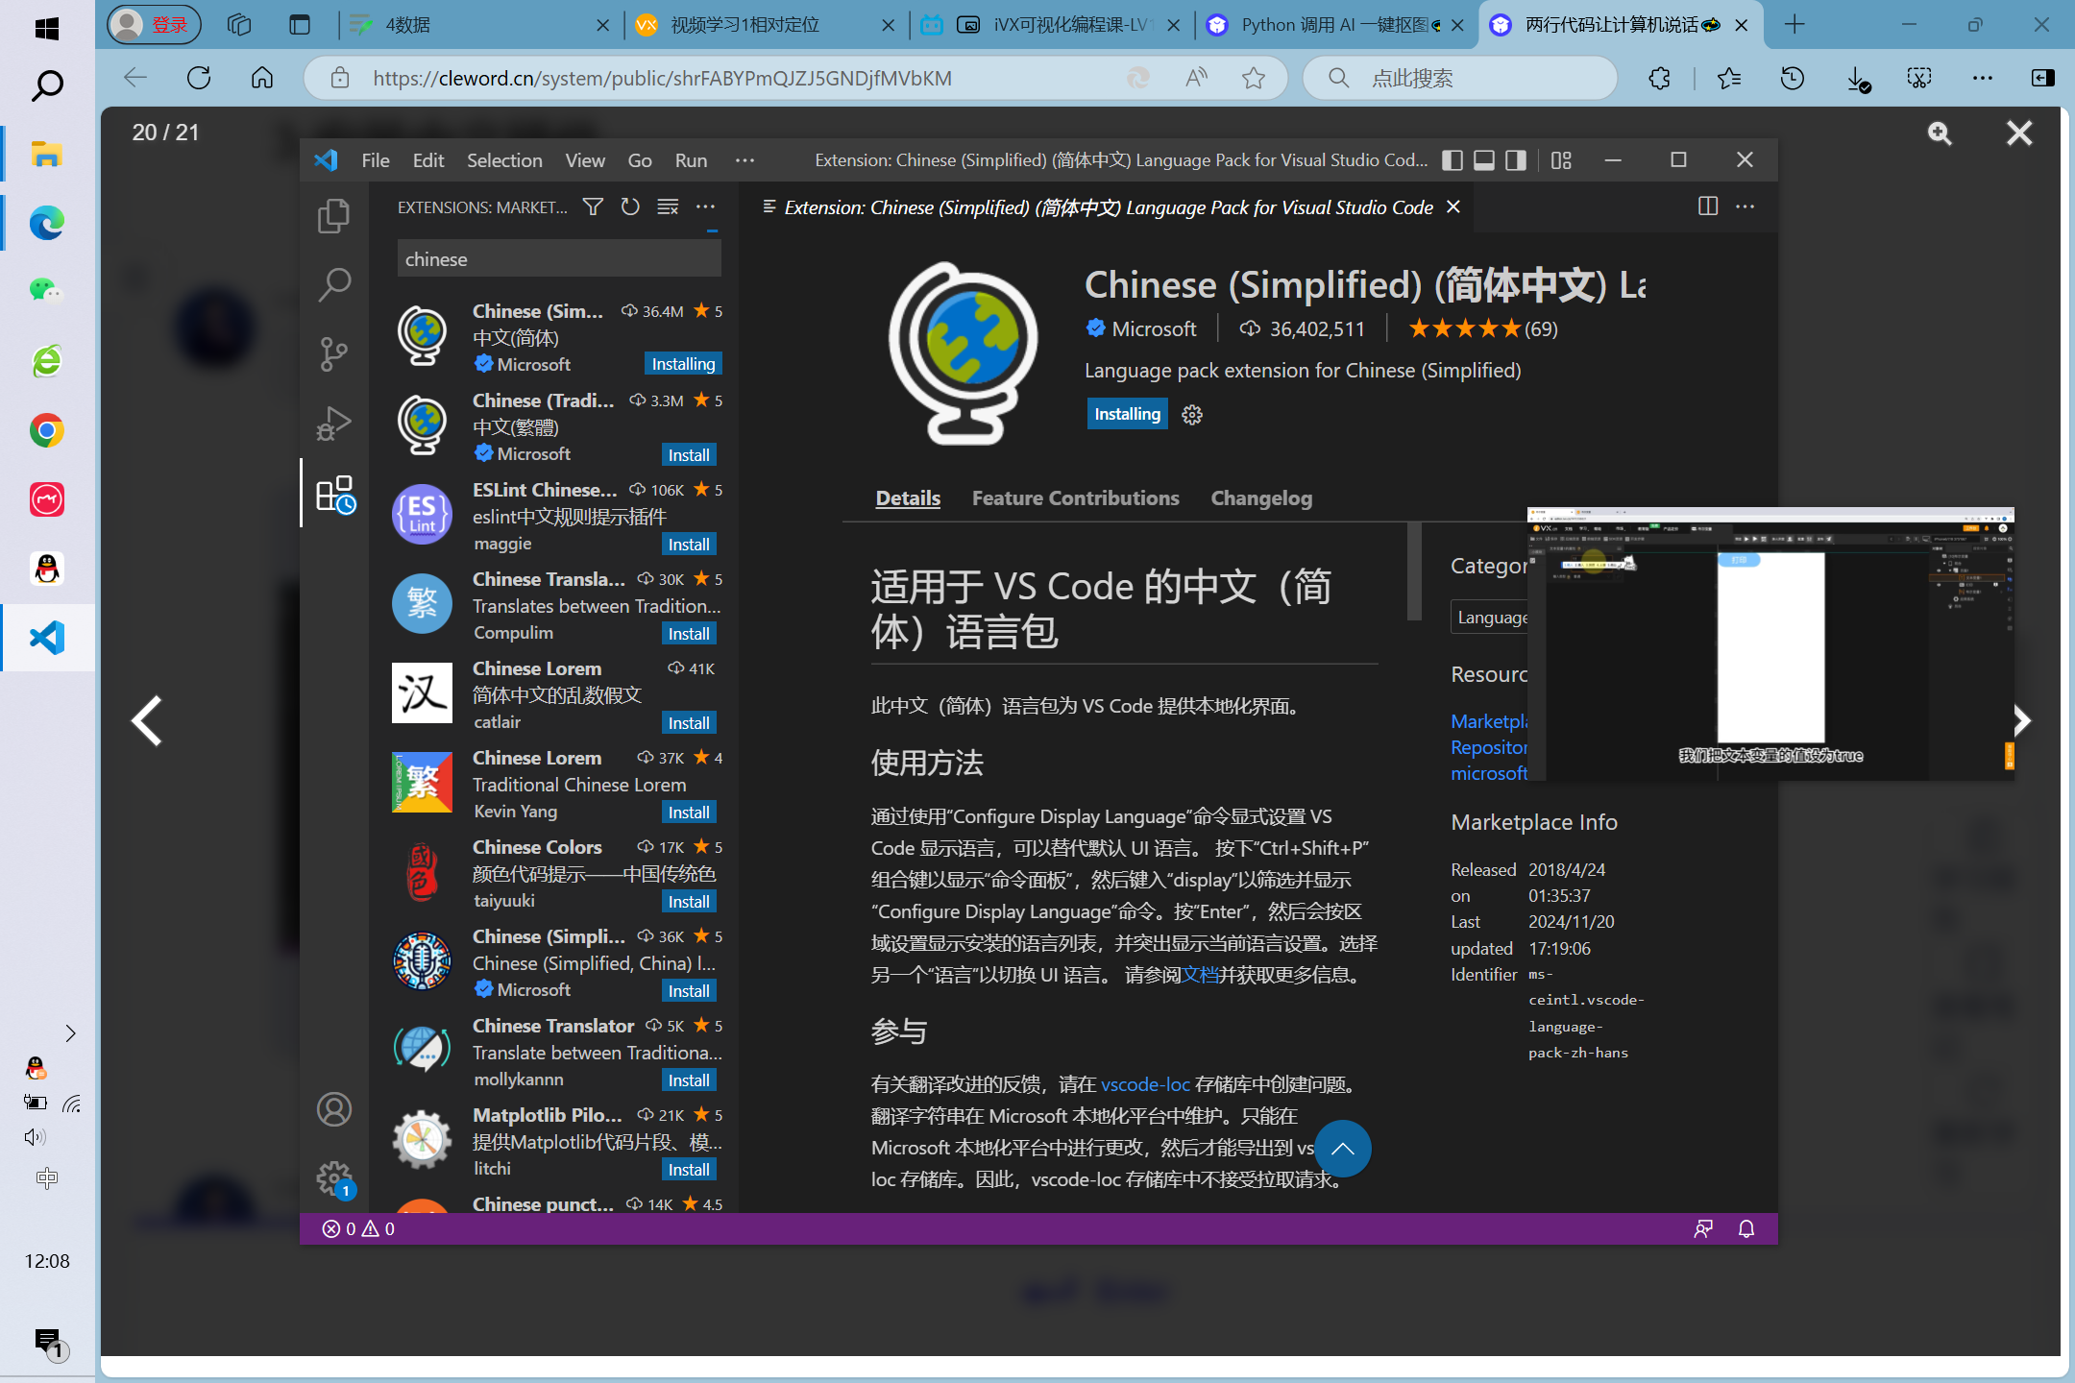Refresh the extensions list
The width and height of the screenshot is (2075, 1383).
coord(630,206)
